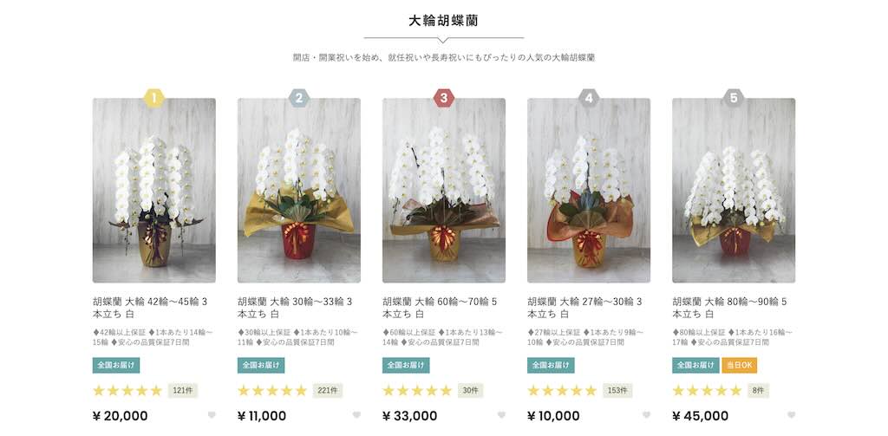Click the 大輪胡蝶蘭 section heading
The width and height of the screenshot is (888, 436).
click(x=443, y=21)
